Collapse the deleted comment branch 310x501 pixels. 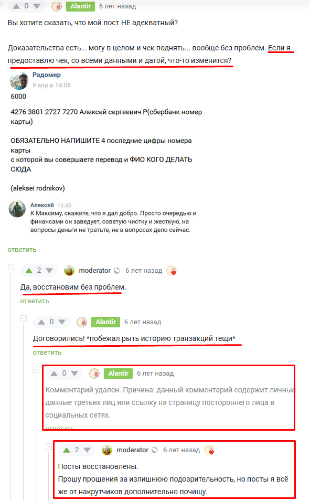click(36, 370)
